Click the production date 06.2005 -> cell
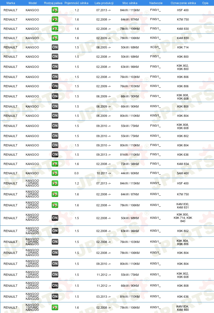This screenshot has width=214, height=313. [103, 47]
